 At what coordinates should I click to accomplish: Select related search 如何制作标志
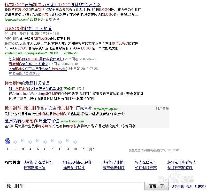146,168
